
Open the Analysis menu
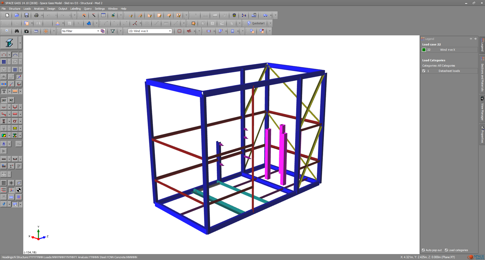[39, 9]
